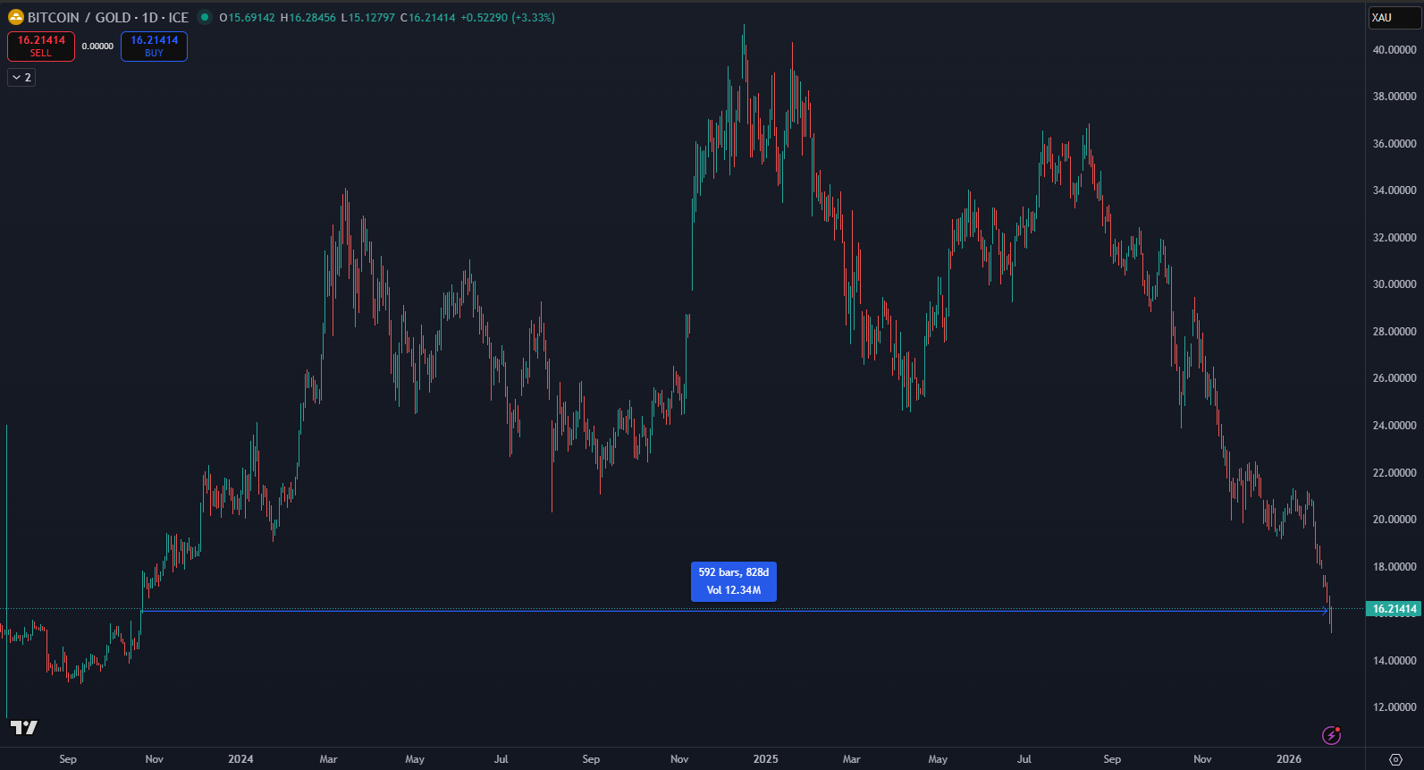Click the 2024 label on the time axis
Viewport: 1424px width, 770px height.
click(240, 759)
